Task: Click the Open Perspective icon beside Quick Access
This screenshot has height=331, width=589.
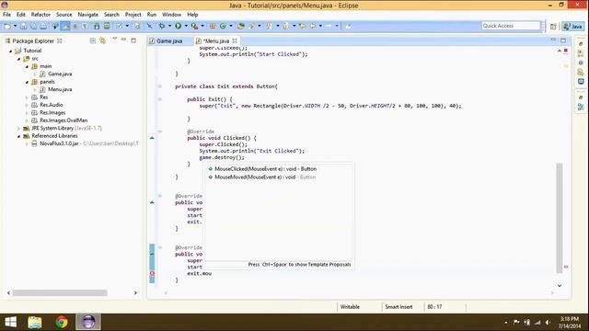Action: [x=553, y=27]
